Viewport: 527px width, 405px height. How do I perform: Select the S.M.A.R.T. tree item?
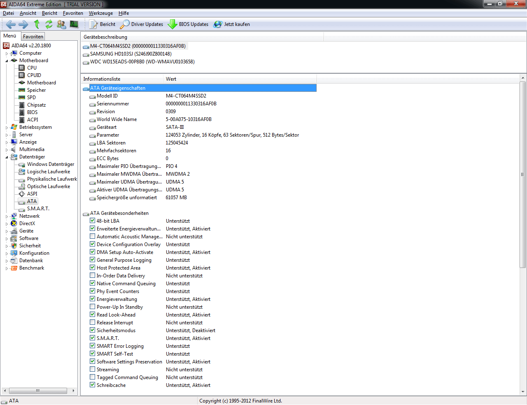38,209
